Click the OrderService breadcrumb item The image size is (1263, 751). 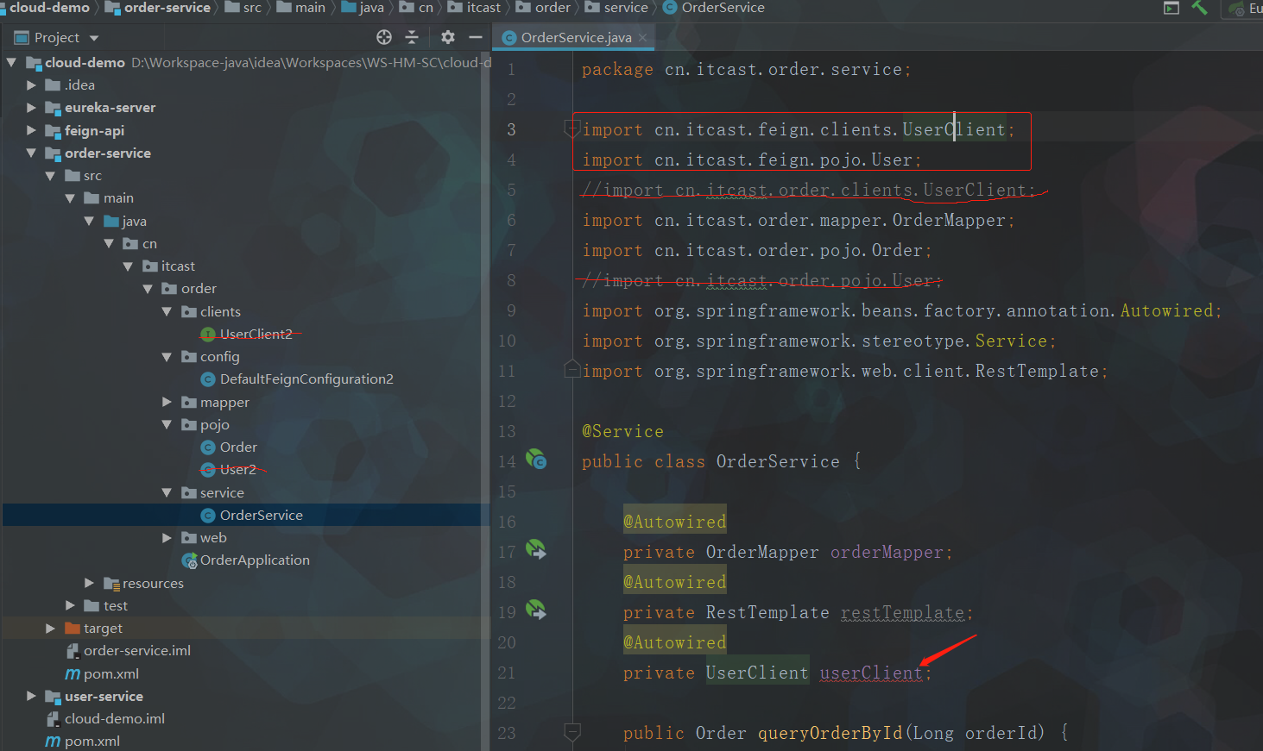coord(714,8)
